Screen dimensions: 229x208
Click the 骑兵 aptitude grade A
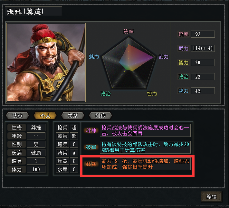[74, 153]
